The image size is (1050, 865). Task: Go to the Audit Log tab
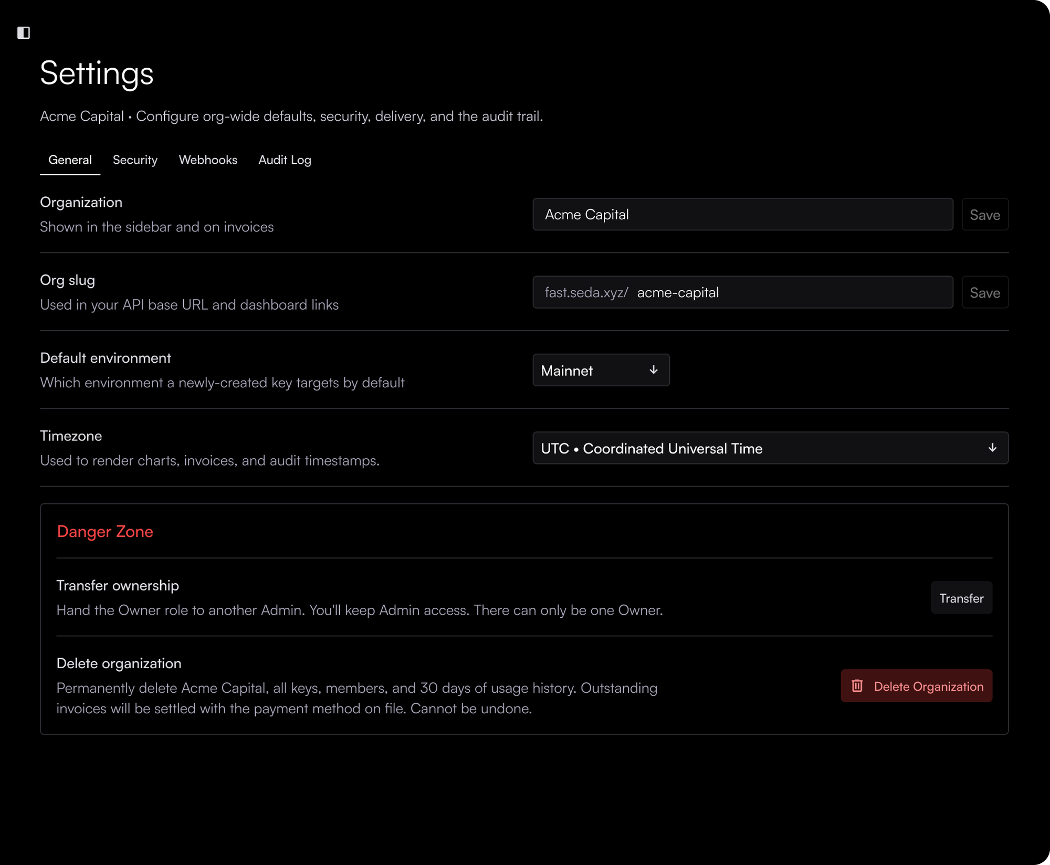(x=285, y=160)
